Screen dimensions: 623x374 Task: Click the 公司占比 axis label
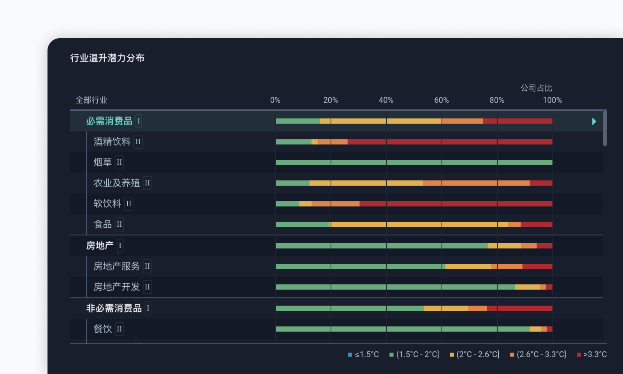(x=536, y=88)
